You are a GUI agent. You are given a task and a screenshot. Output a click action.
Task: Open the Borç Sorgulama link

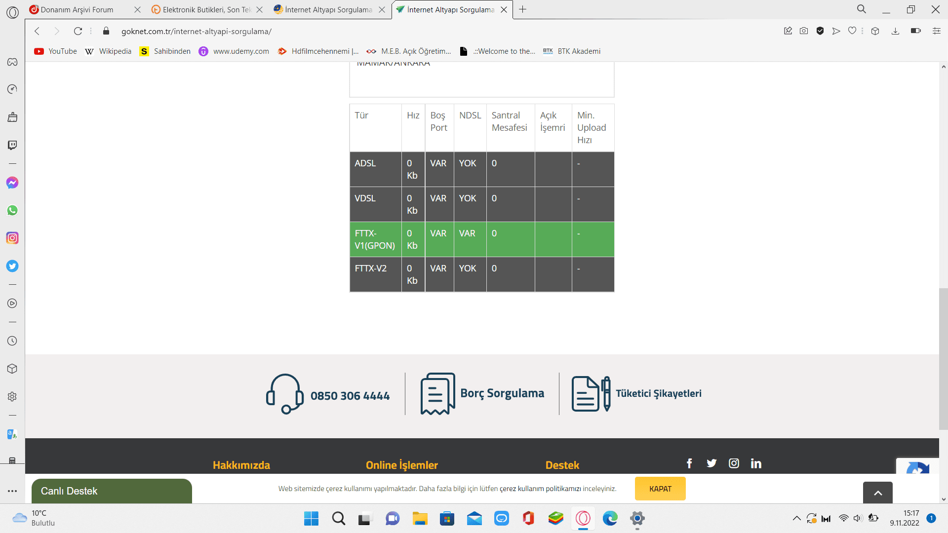[502, 393]
